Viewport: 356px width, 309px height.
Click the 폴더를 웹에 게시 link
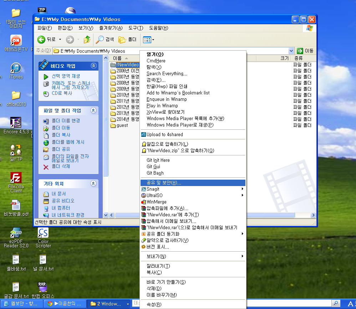(x=68, y=142)
